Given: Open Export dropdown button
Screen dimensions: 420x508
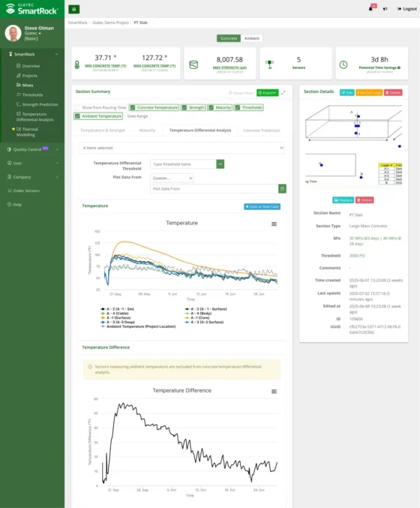Looking at the screenshot, I should pos(268,92).
